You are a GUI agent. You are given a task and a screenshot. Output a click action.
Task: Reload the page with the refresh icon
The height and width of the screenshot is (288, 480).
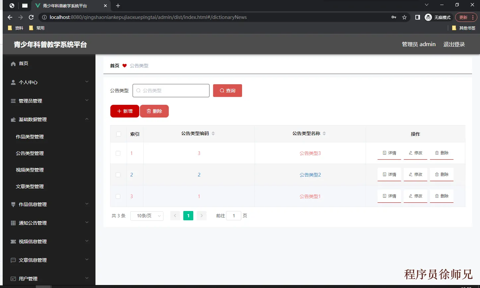pos(31,17)
